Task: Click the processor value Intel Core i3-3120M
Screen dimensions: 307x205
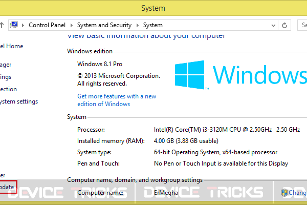Action: [x=227, y=130]
